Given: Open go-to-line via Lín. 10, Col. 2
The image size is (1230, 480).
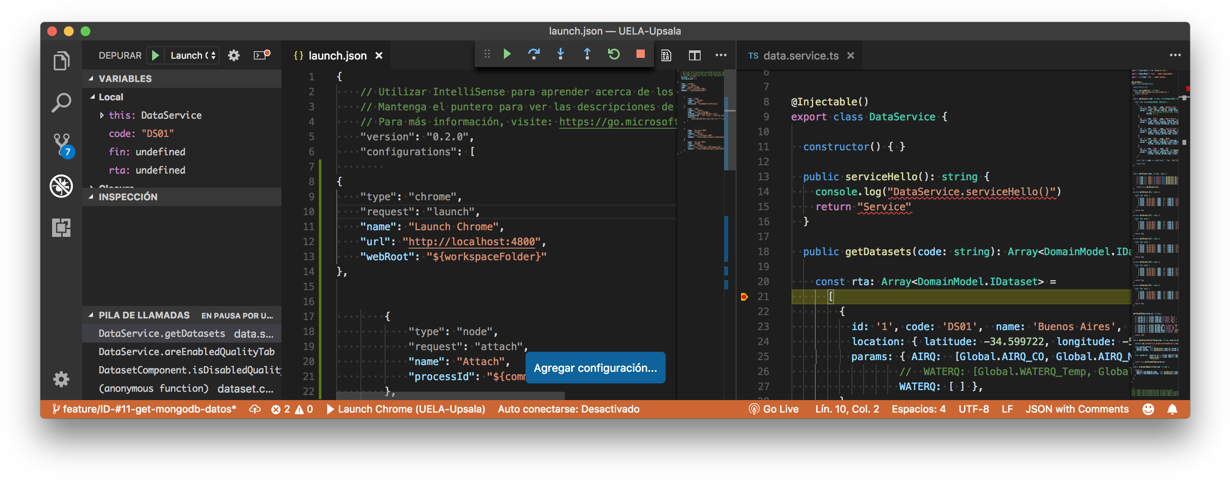Looking at the screenshot, I should (x=847, y=409).
